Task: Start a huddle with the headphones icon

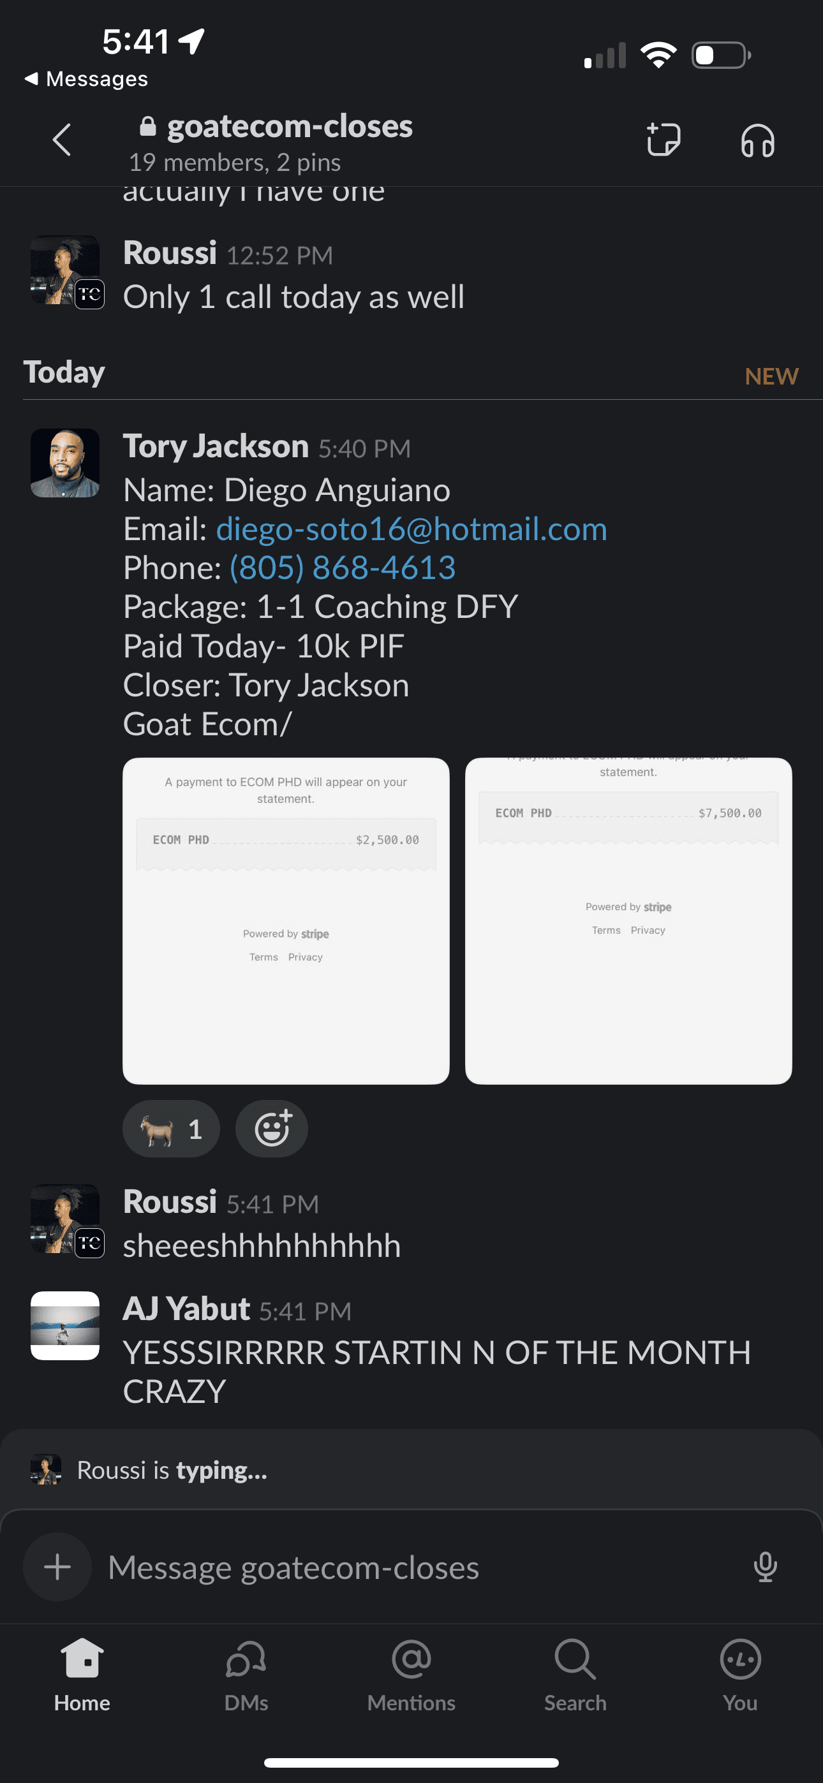Action: coord(757,140)
